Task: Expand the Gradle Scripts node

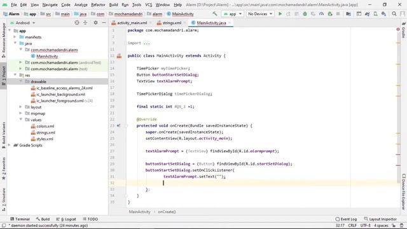Action: [x=10, y=145]
